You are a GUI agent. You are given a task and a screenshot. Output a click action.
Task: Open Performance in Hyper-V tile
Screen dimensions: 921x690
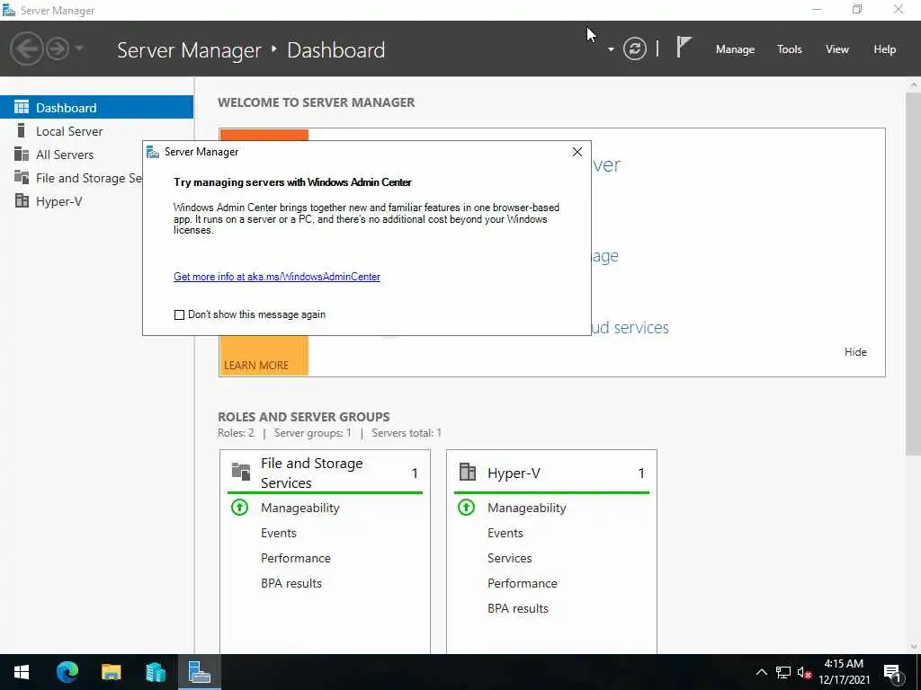(523, 583)
